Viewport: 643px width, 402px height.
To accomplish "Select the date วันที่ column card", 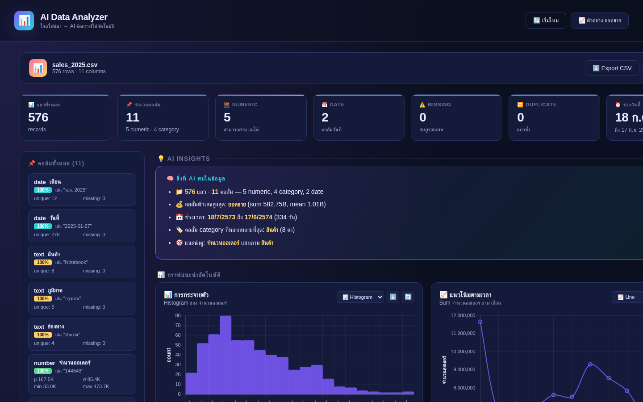I will pos(82,226).
